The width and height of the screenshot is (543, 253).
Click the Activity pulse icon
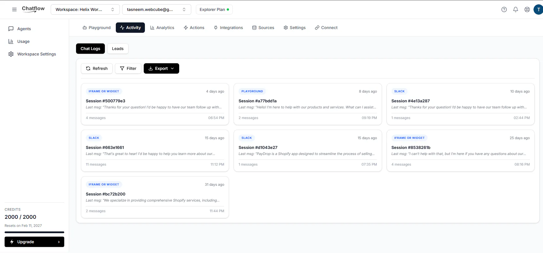tap(122, 28)
